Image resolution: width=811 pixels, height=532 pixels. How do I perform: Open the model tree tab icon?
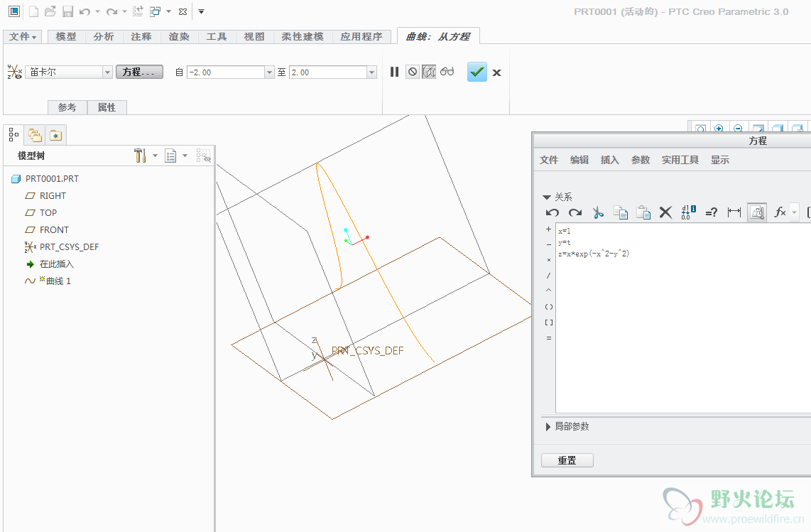click(13, 135)
